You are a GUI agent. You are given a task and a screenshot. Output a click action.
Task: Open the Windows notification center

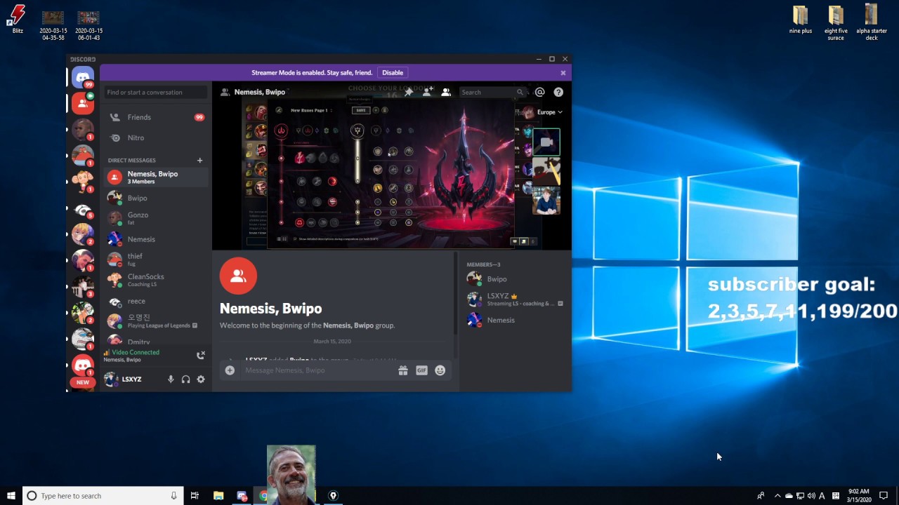tap(884, 496)
